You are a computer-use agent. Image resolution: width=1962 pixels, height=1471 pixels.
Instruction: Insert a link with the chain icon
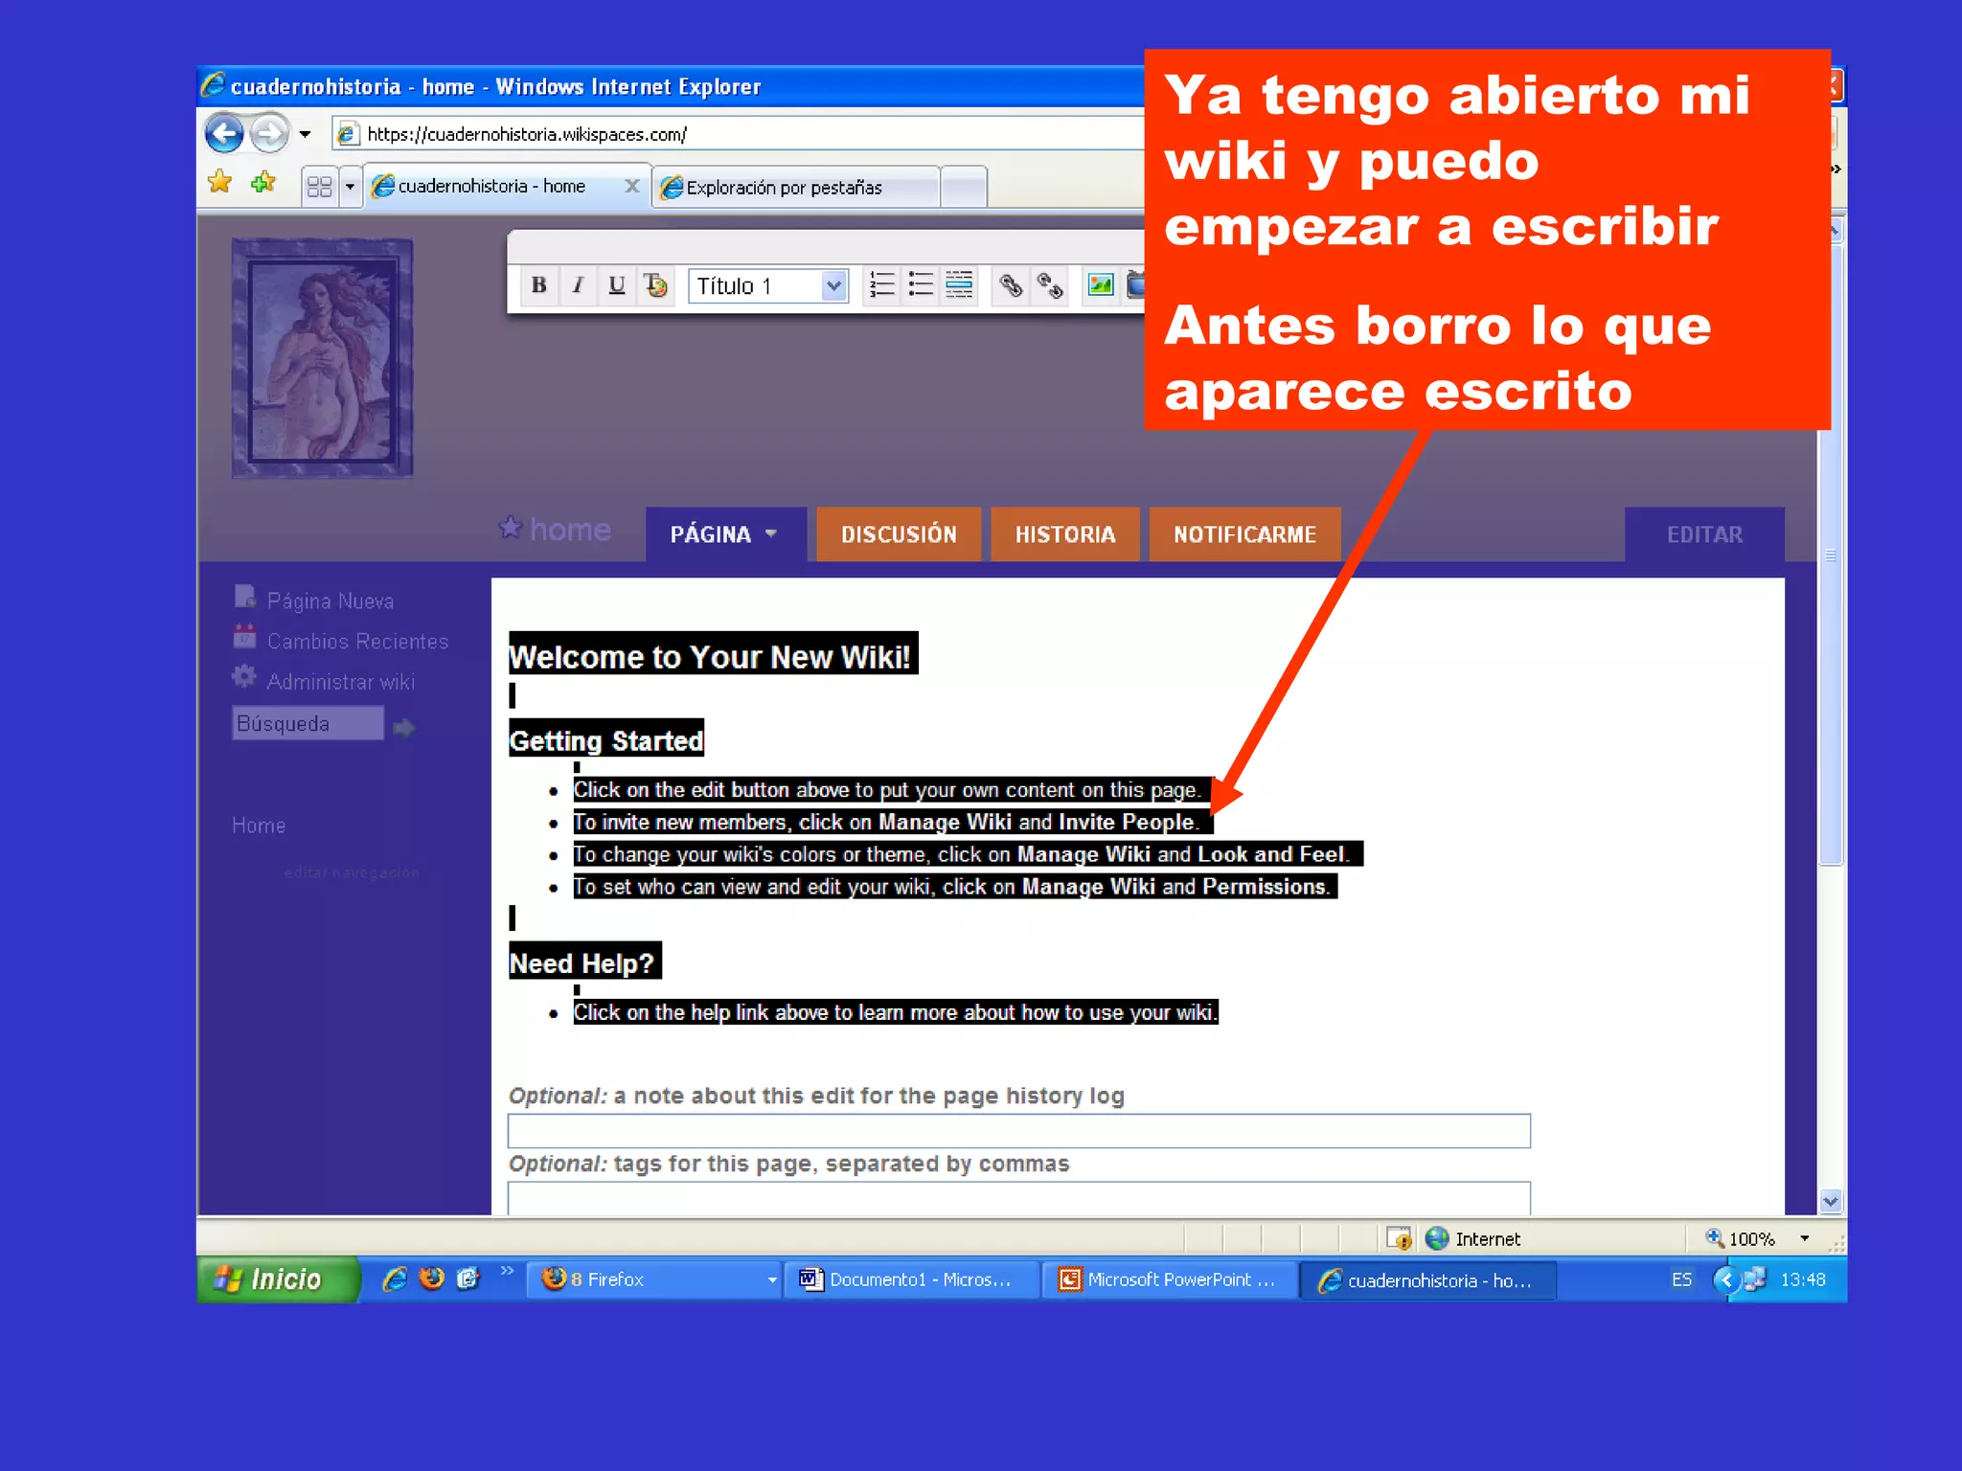coord(1011,285)
